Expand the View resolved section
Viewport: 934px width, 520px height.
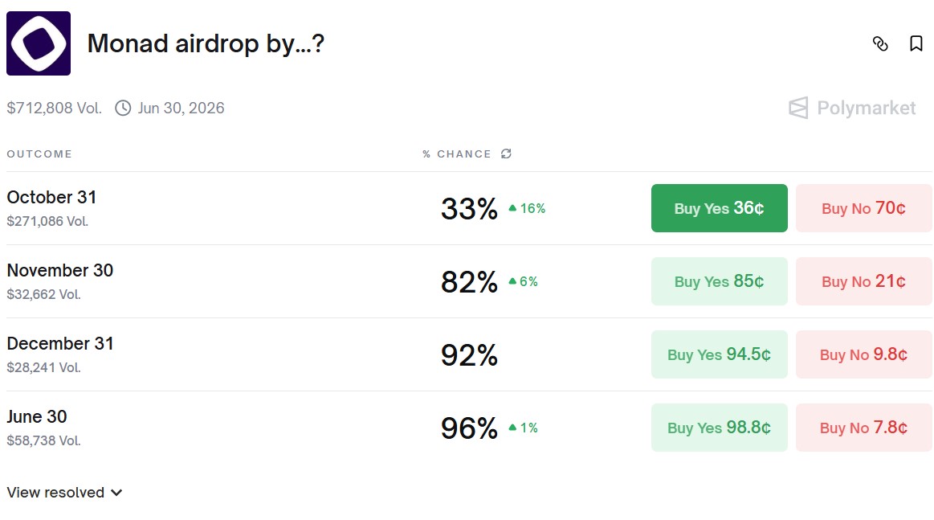coord(64,493)
